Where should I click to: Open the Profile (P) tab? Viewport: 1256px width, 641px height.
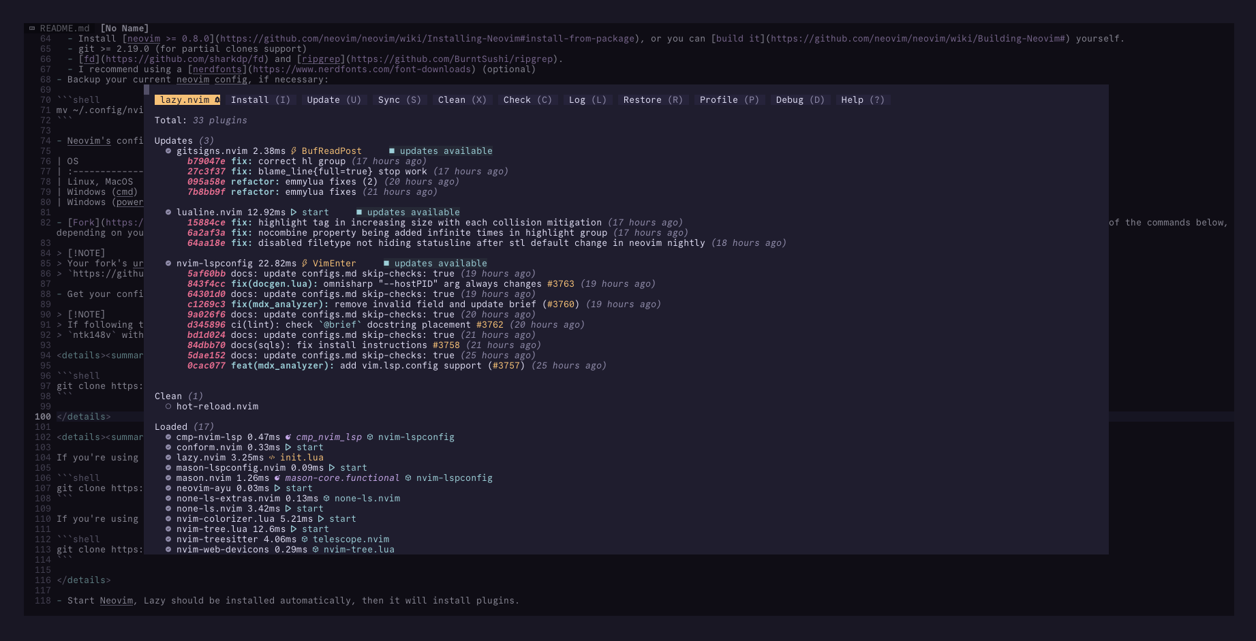pyautogui.click(x=729, y=100)
